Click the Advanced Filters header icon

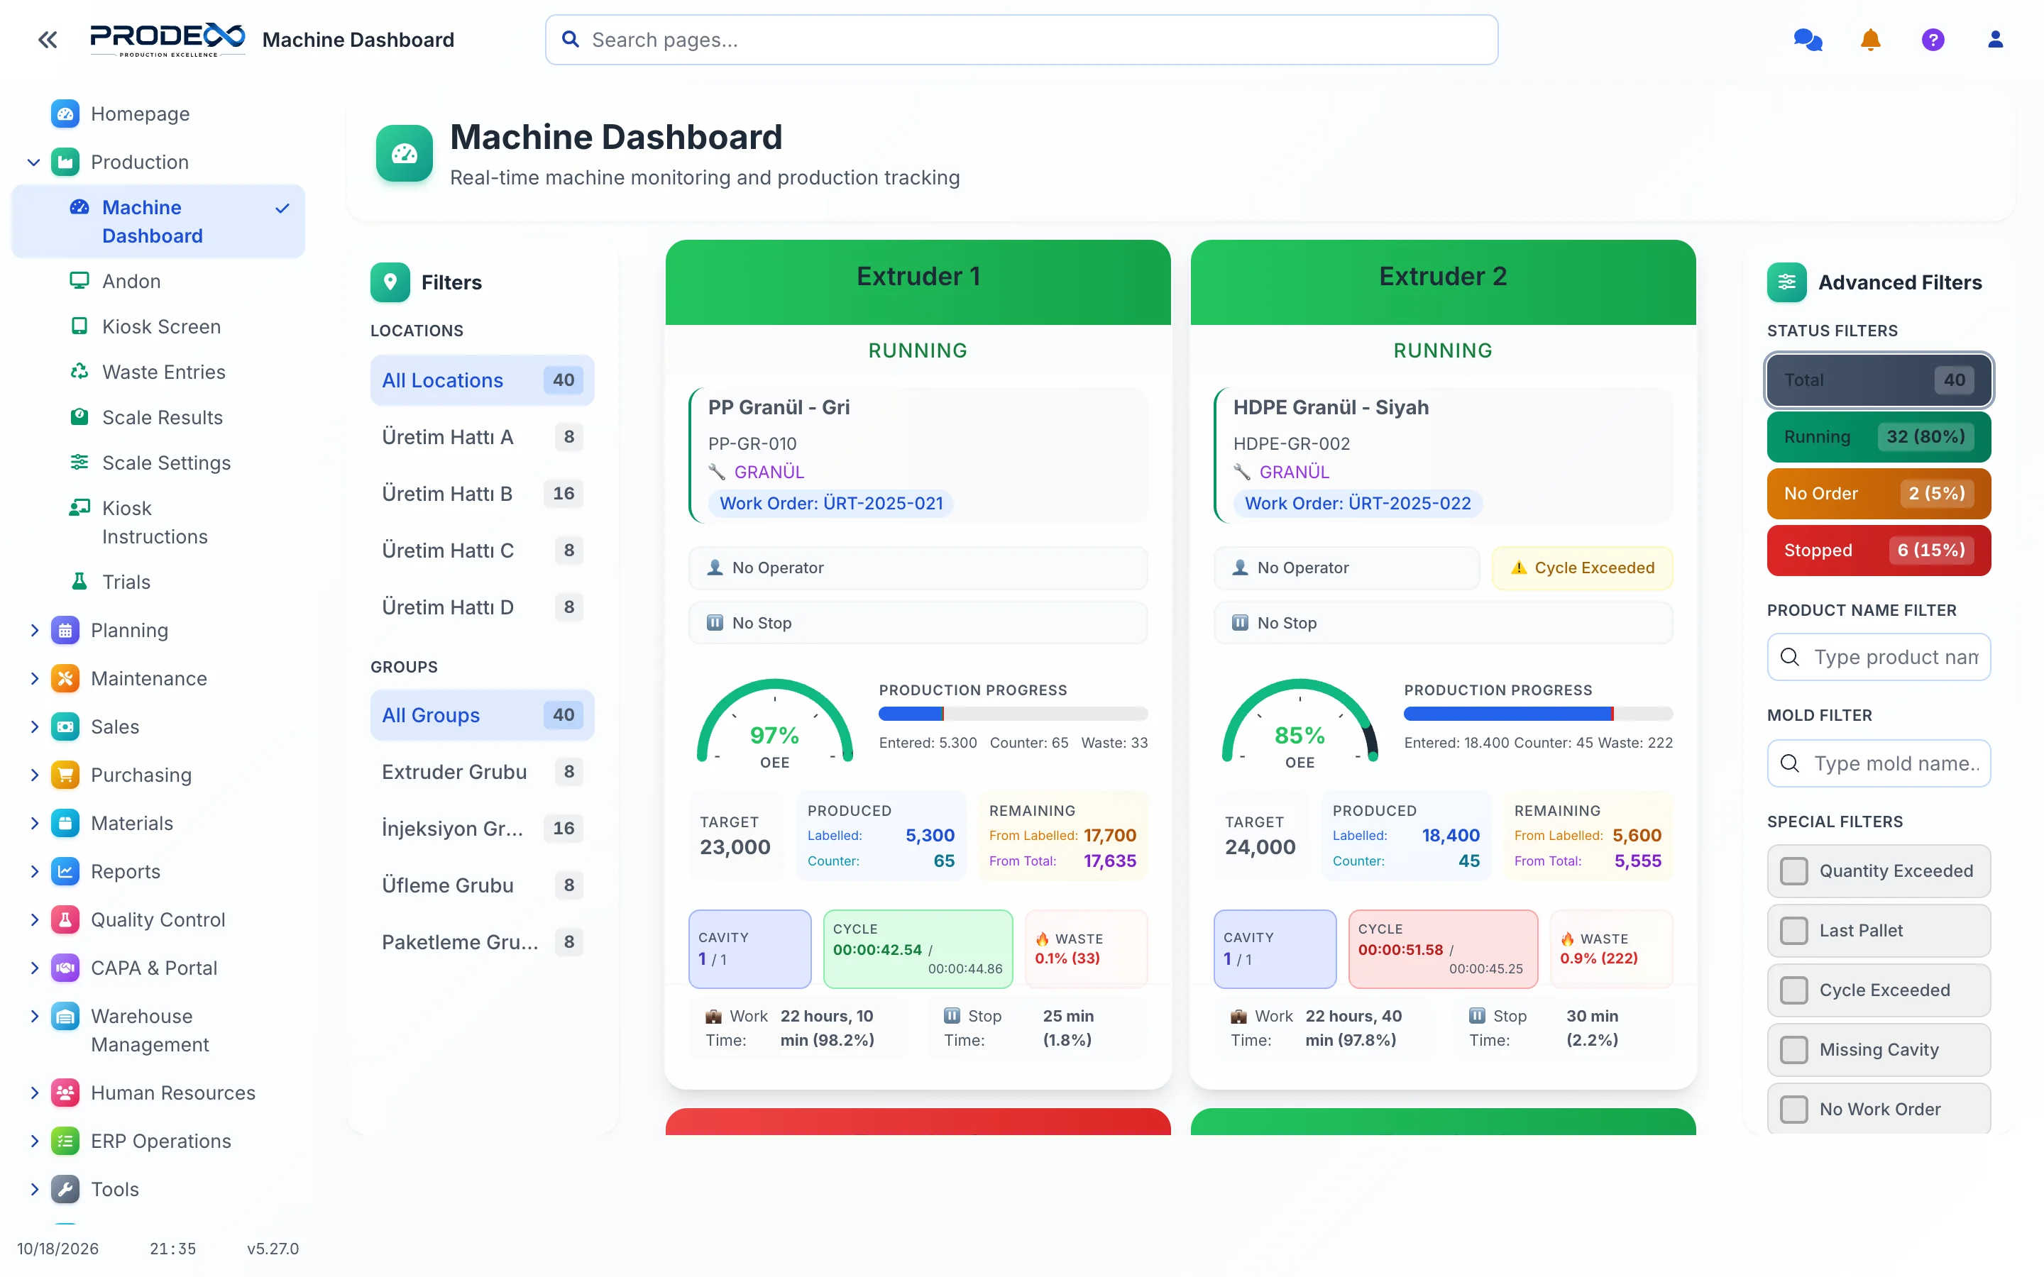(1786, 282)
